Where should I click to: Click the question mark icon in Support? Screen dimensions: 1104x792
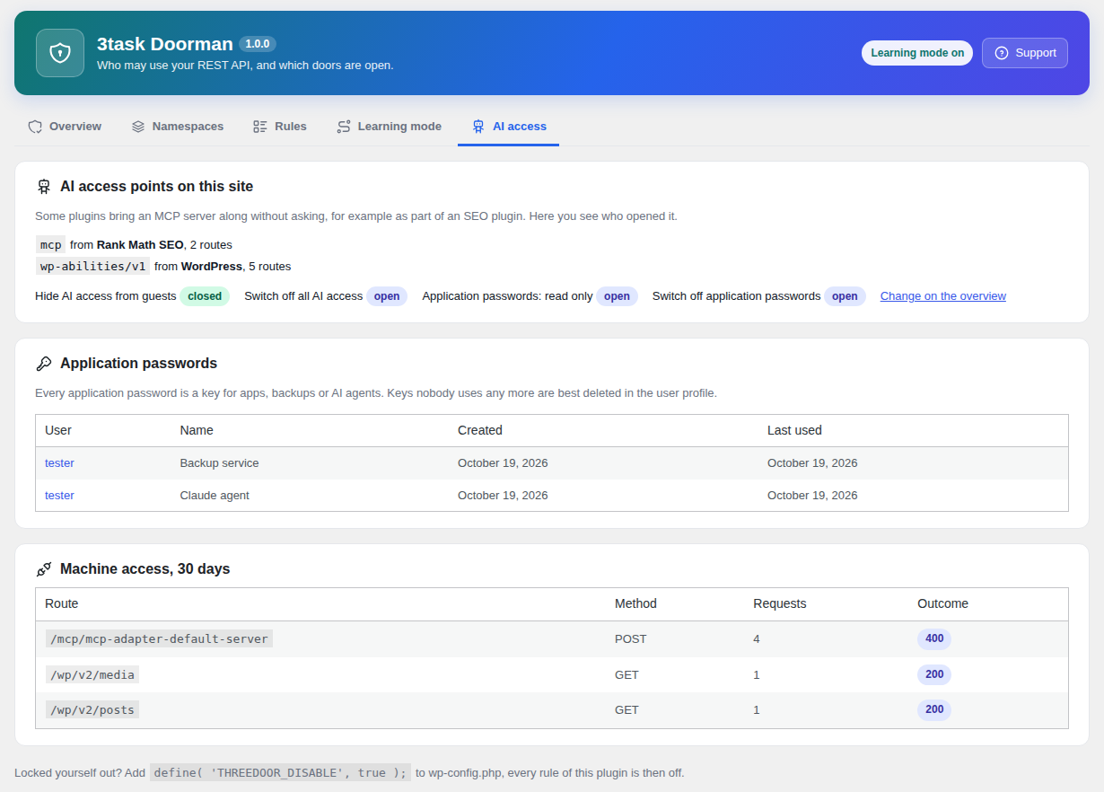pyautogui.click(x=1002, y=53)
